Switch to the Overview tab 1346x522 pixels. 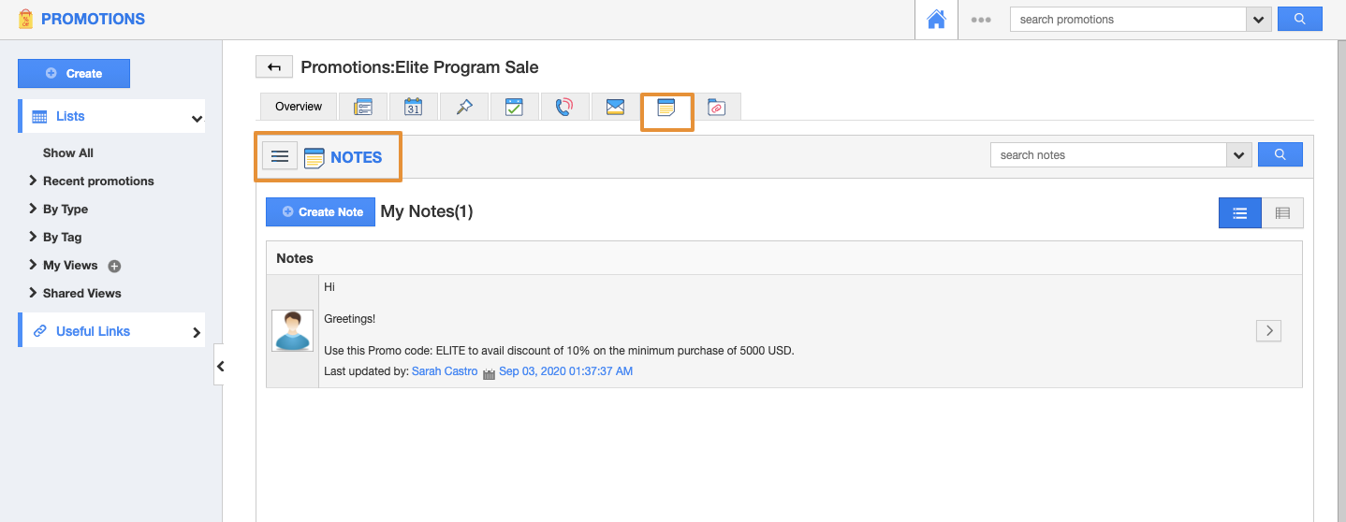tap(299, 107)
